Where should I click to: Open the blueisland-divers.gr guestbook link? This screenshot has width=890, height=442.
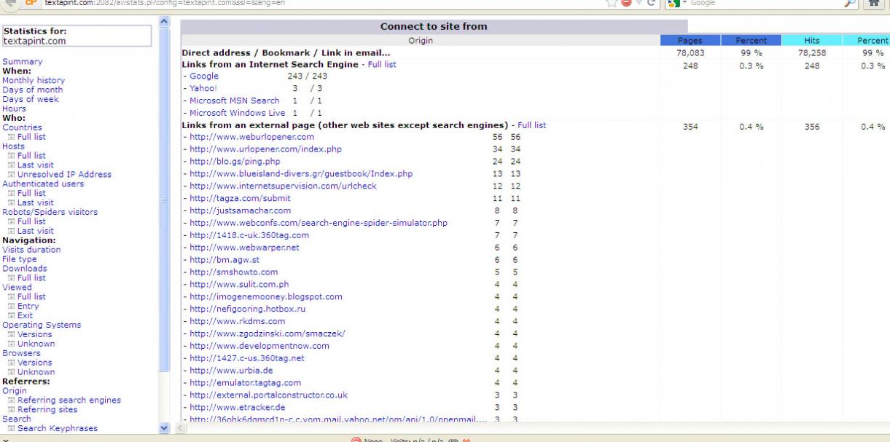coord(301,174)
